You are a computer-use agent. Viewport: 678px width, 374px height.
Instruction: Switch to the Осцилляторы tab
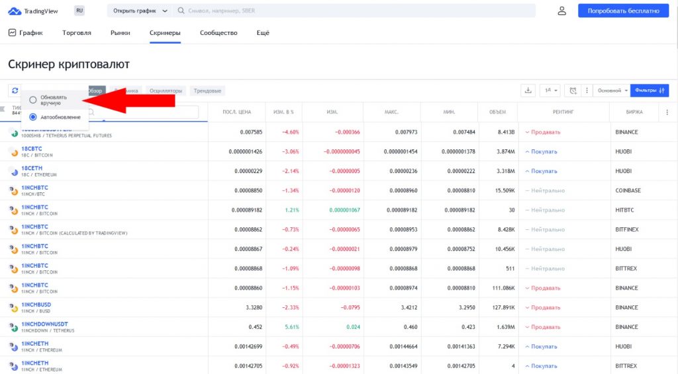166,91
